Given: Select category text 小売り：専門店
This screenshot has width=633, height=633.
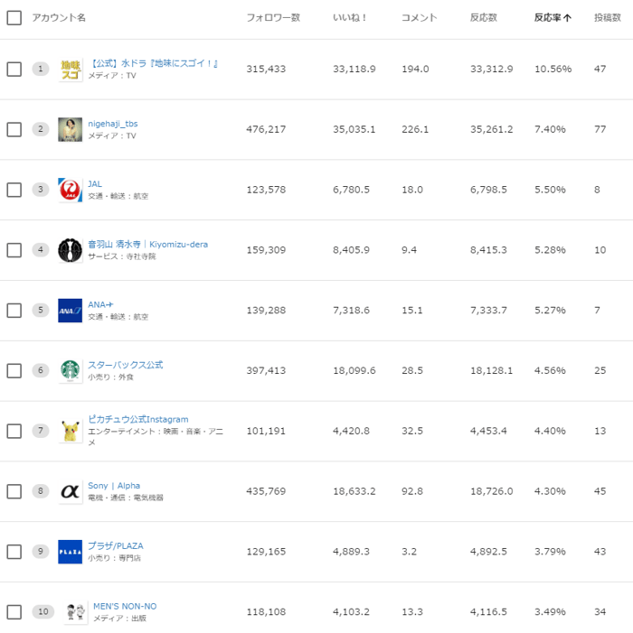Looking at the screenshot, I should 115,558.
